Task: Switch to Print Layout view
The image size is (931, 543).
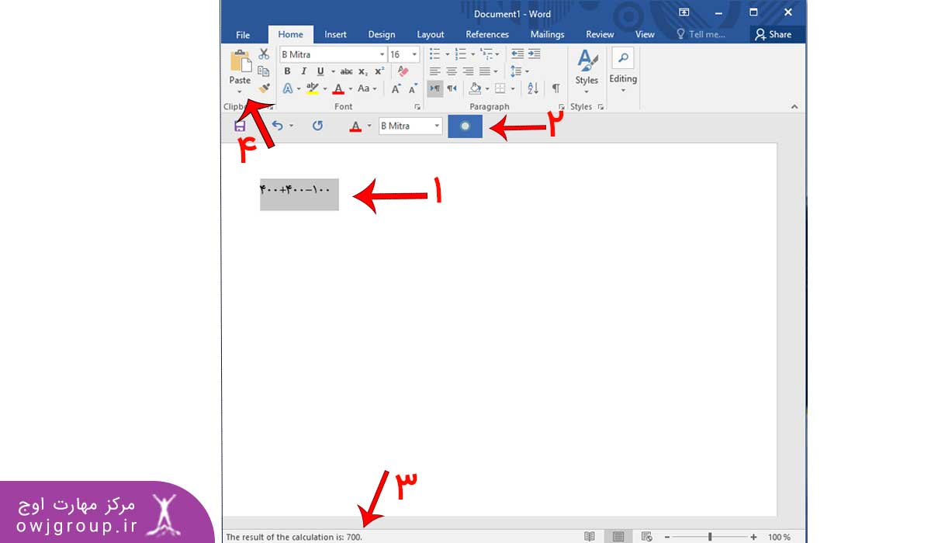Action: 618,536
